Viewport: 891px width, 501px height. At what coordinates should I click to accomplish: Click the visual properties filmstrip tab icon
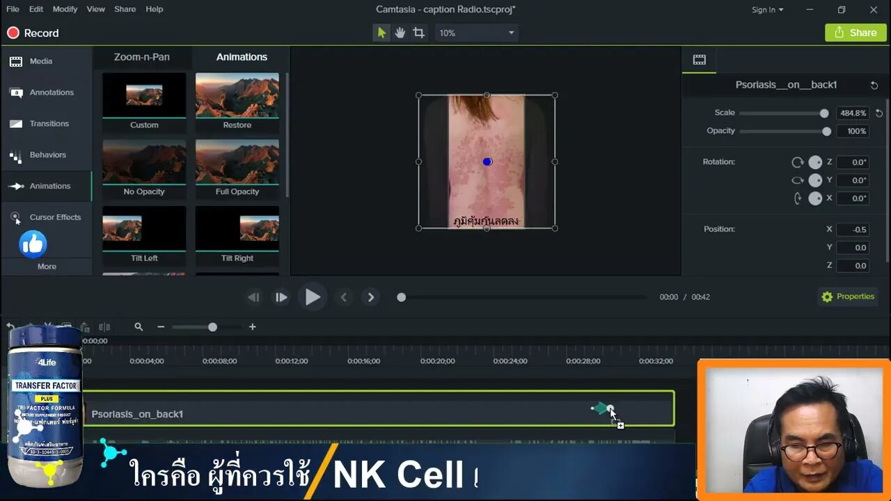coord(700,60)
